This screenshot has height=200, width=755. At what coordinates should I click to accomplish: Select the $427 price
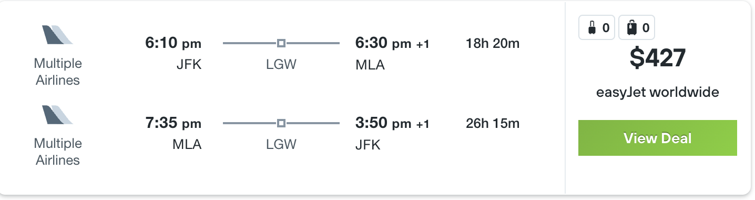pyautogui.click(x=658, y=58)
